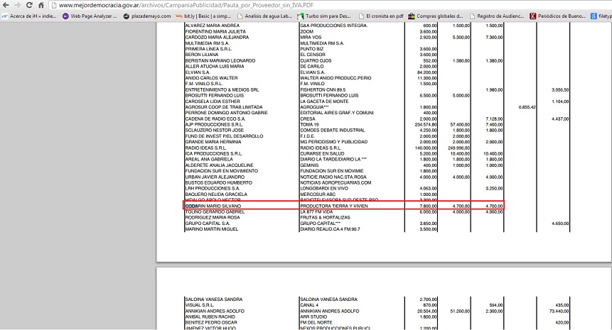612x330 pixels.
Task: Click the amount 11.300,00
Action: point(427,78)
